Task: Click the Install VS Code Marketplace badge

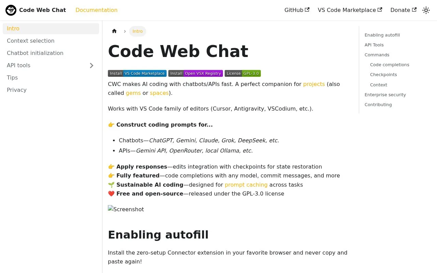Action: (x=137, y=73)
